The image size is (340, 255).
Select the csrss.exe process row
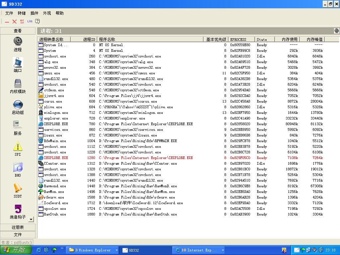point(181,101)
